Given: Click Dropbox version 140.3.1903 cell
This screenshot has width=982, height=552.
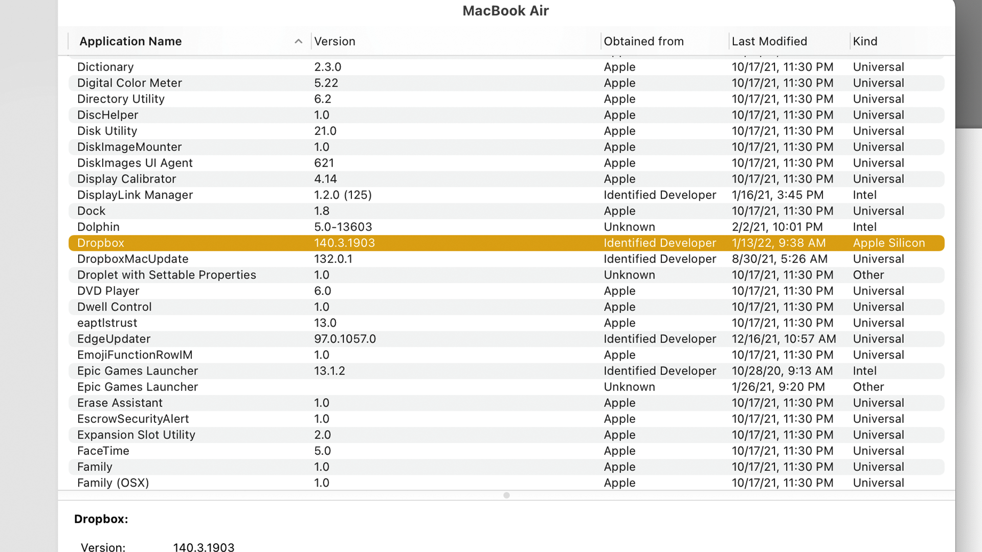Looking at the screenshot, I should (345, 243).
